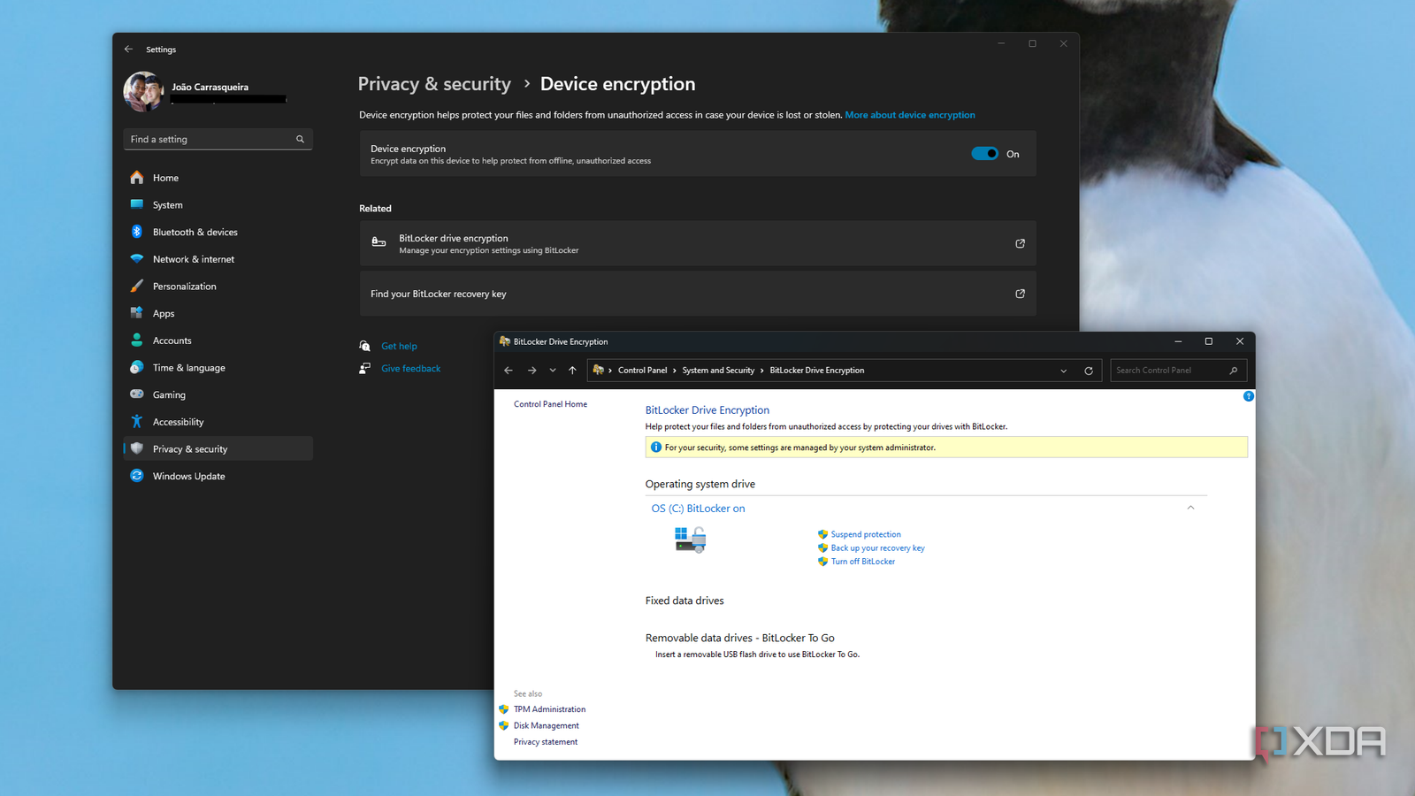Click the search magnifier in Find a setting

tap(300, 140)
